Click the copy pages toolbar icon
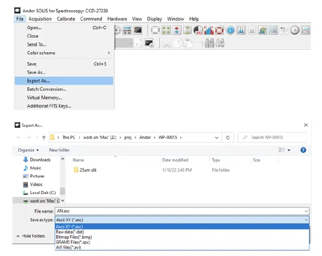The image size is (322, 256). tap(177, 43)
